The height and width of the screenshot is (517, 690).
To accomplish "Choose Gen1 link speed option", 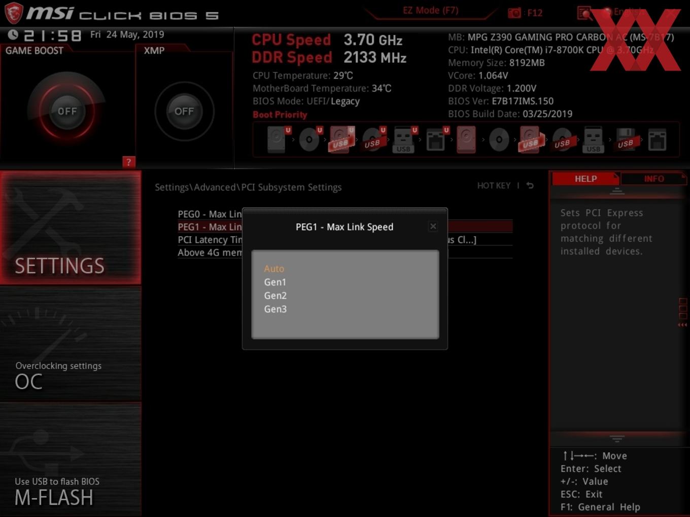I will [x=275, y=282].
